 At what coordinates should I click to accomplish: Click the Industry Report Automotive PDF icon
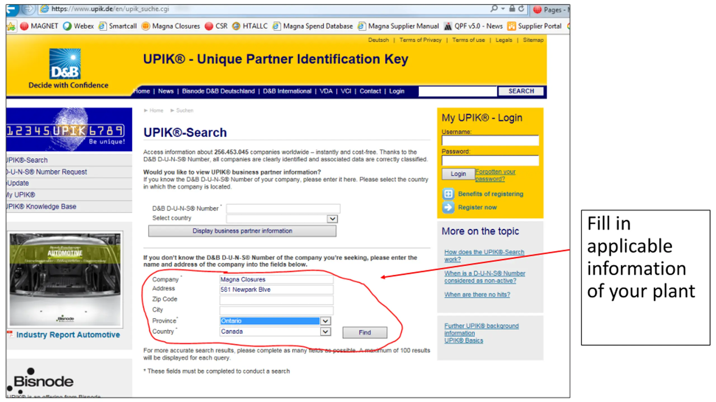[x=10, y=334]
